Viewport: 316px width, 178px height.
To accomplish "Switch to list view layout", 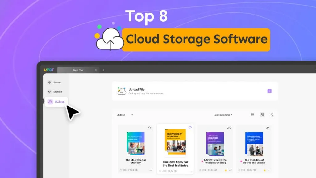I will [252, 115].
